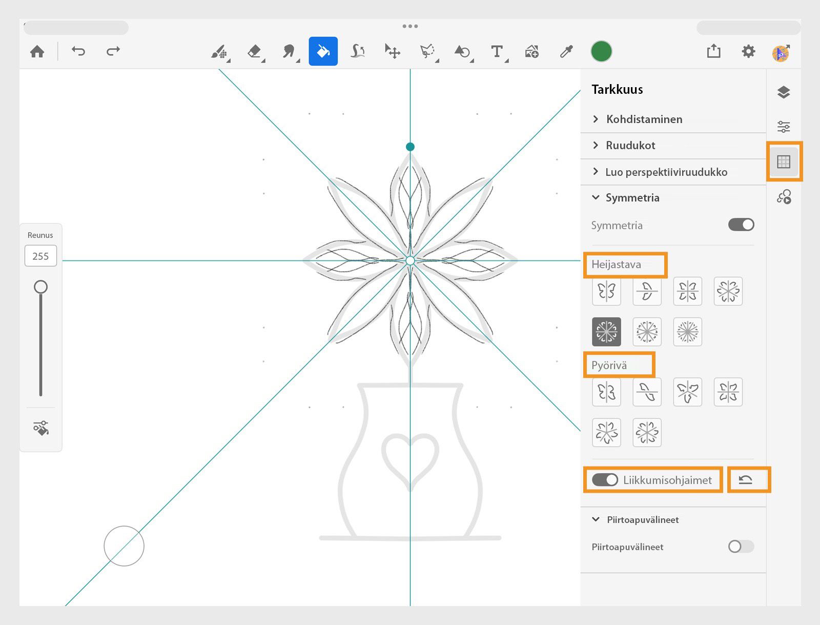
Task: Choose Pyörivä six-fold rotational symmetry
Action: (647, 433)
